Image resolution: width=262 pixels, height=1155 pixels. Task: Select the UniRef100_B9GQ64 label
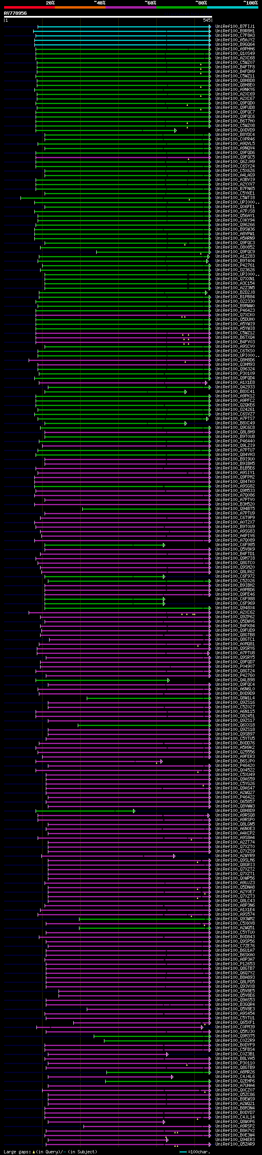(x=235, y=44)
